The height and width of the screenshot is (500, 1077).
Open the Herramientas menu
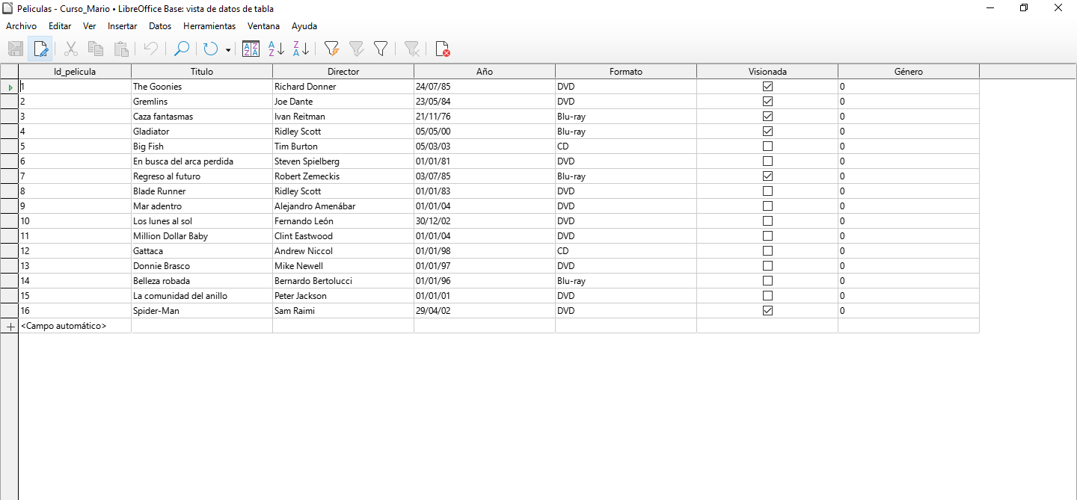(x=209, y=25)
